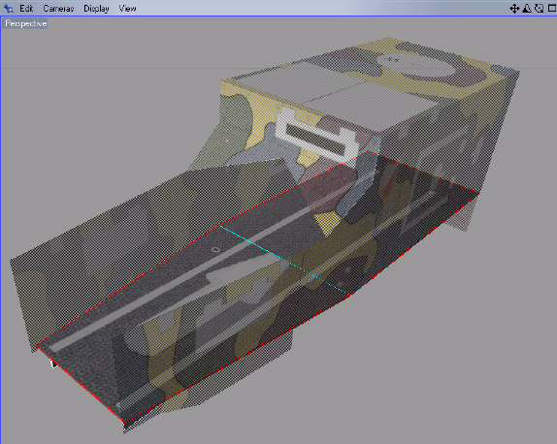Click the camera zoom icon
The image size is (557, 444).
pyautogui.click(x=527, y=8)
